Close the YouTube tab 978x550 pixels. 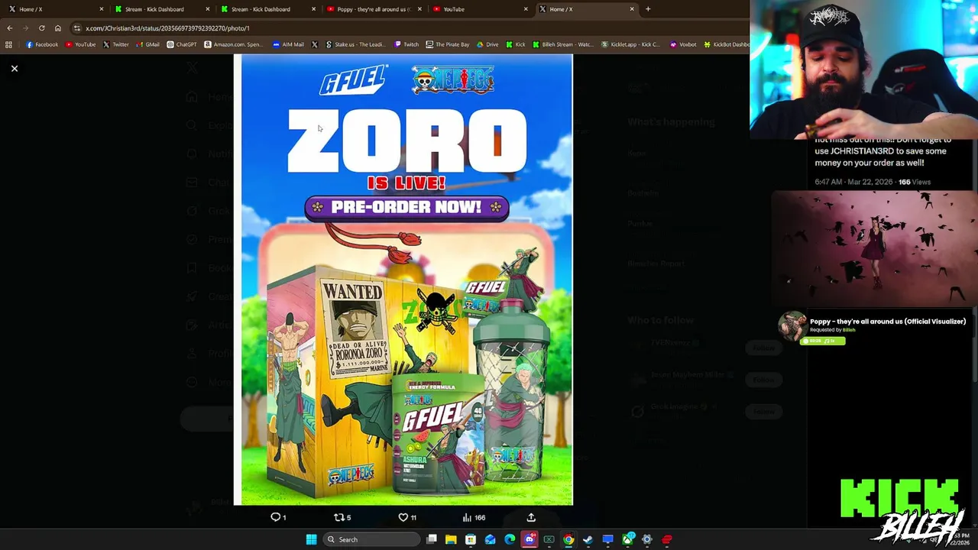tap(526, 9)
